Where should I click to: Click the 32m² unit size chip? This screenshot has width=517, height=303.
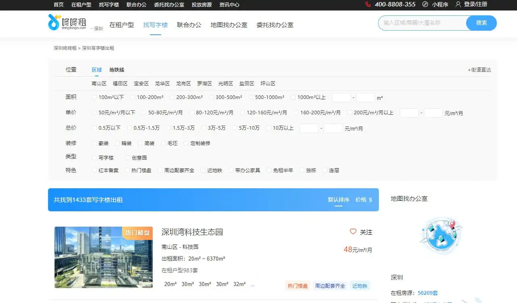point(240,284)
